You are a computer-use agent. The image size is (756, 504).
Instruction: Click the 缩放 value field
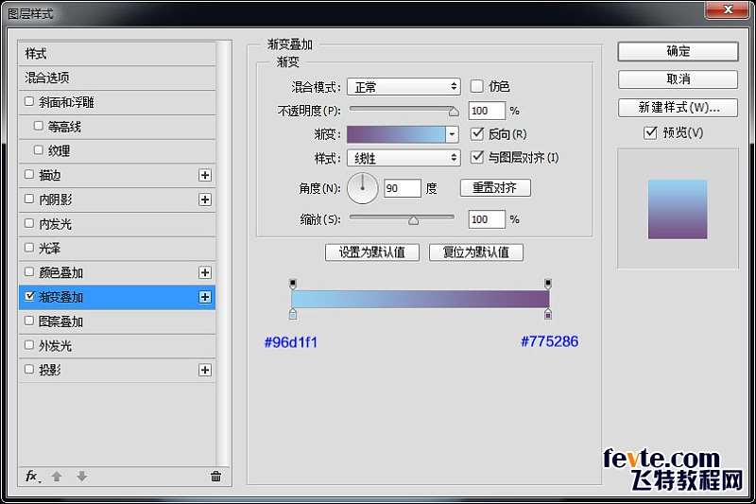pyautogui.click(x=487, y=219)
